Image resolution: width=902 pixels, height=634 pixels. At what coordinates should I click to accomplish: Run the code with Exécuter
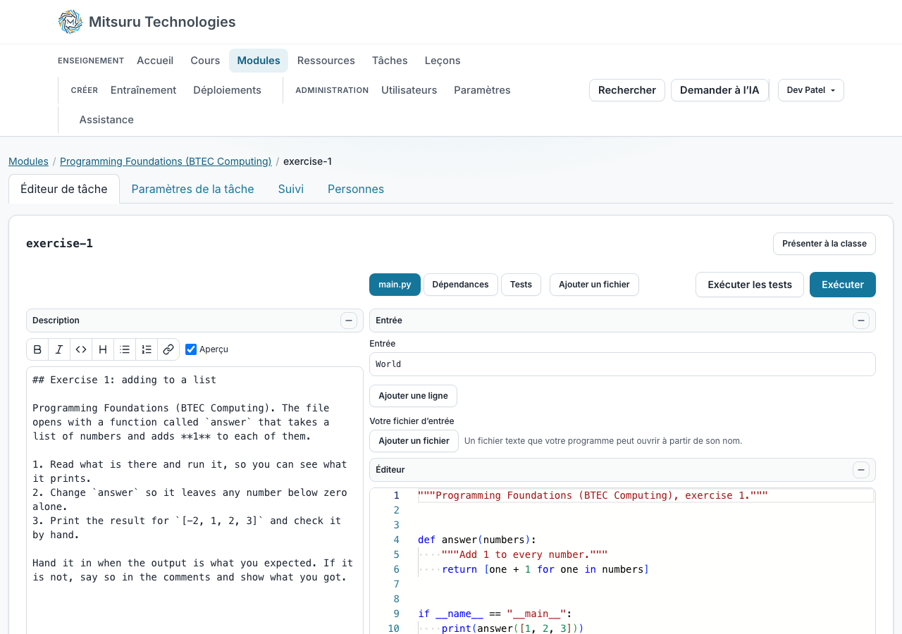pyautogui.click(x=843, y=285)
